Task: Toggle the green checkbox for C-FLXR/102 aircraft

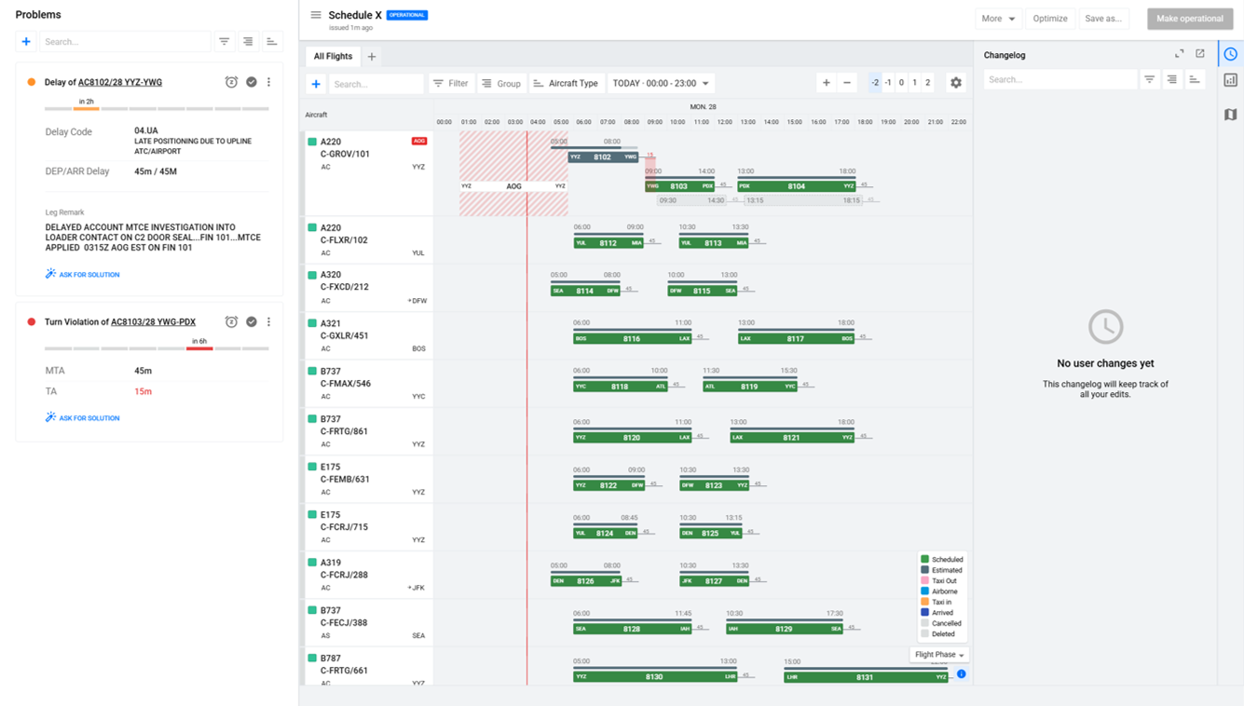Action: 312,227
